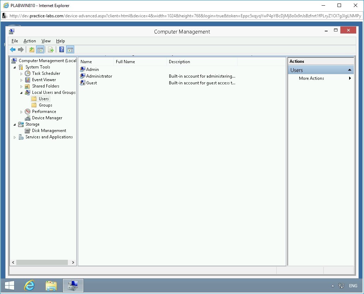
Task: Toggle the console tree visibility
Action: pyautogui.click(x=40, y=49)
